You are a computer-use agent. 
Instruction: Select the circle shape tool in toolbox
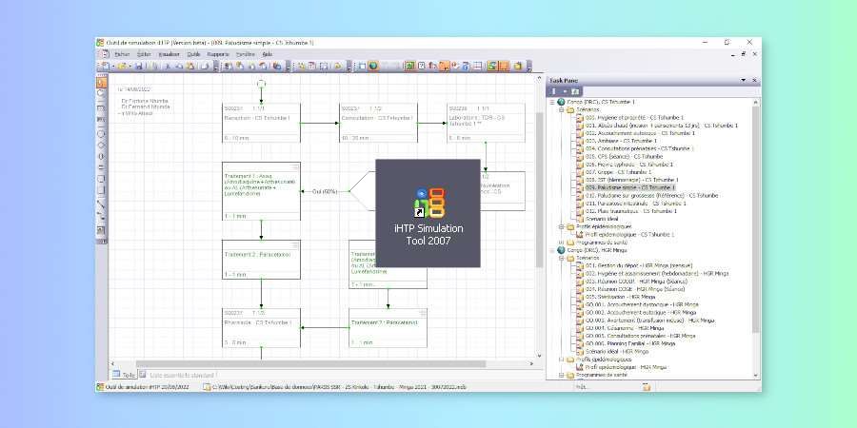(x=102, y=134)
